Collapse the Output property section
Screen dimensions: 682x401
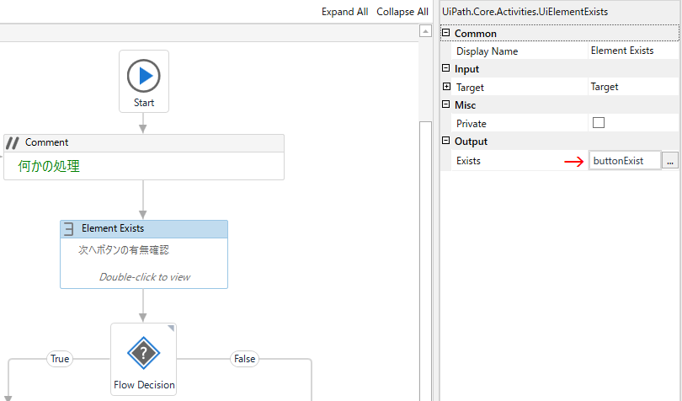click(445, 141)
